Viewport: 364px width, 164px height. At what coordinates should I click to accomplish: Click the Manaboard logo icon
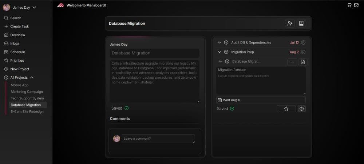60,5
